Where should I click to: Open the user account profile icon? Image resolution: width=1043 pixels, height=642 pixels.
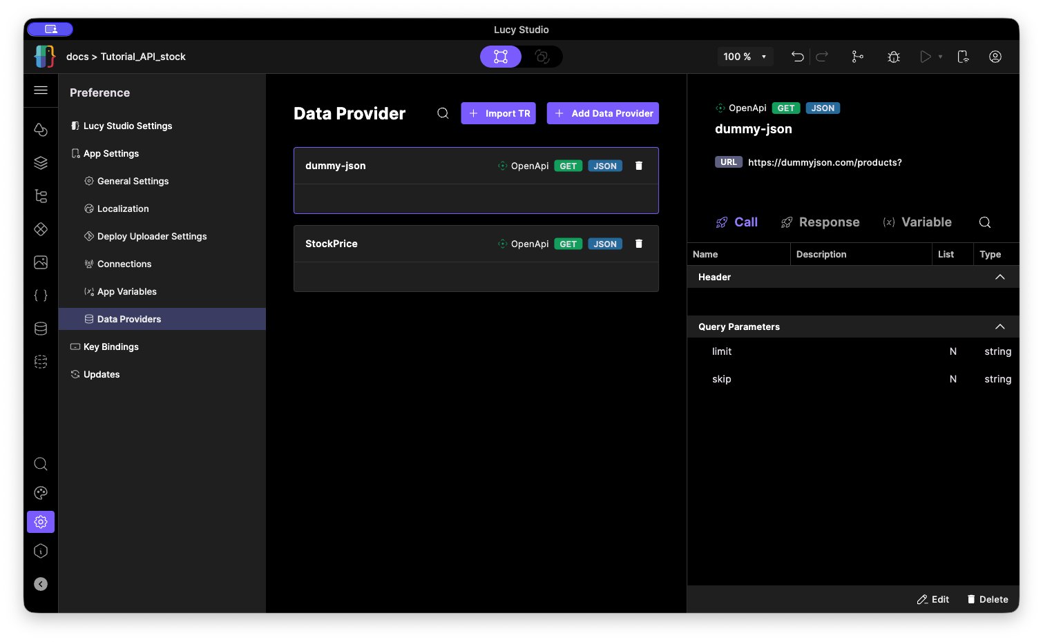tap(995, 57)
